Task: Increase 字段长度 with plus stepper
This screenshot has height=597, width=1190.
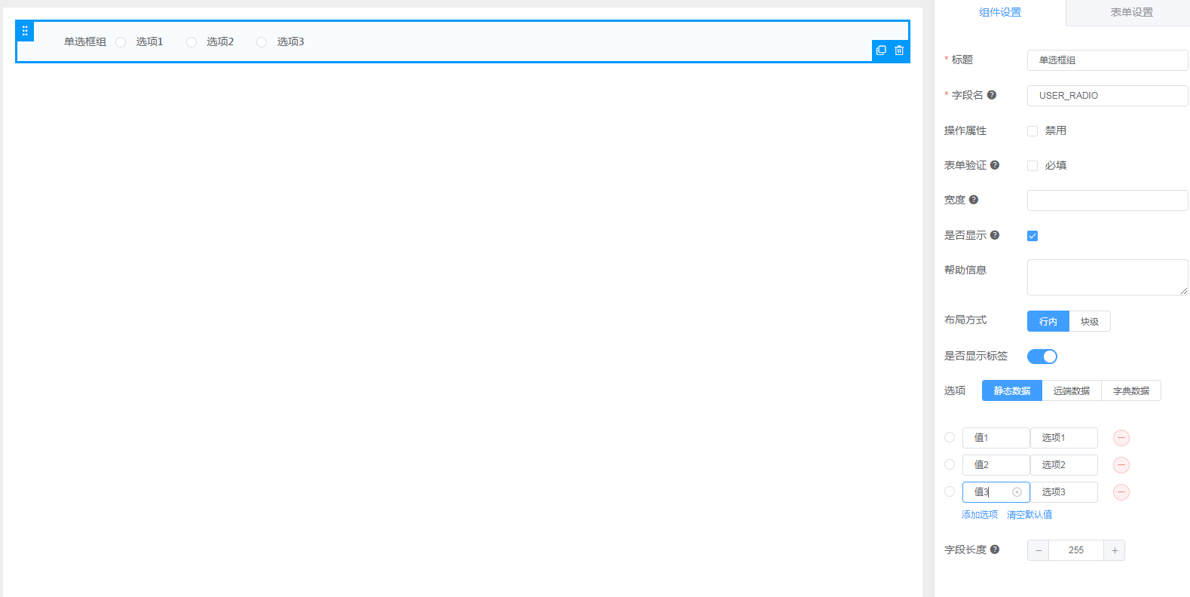Action: [x=1114, y=550]
